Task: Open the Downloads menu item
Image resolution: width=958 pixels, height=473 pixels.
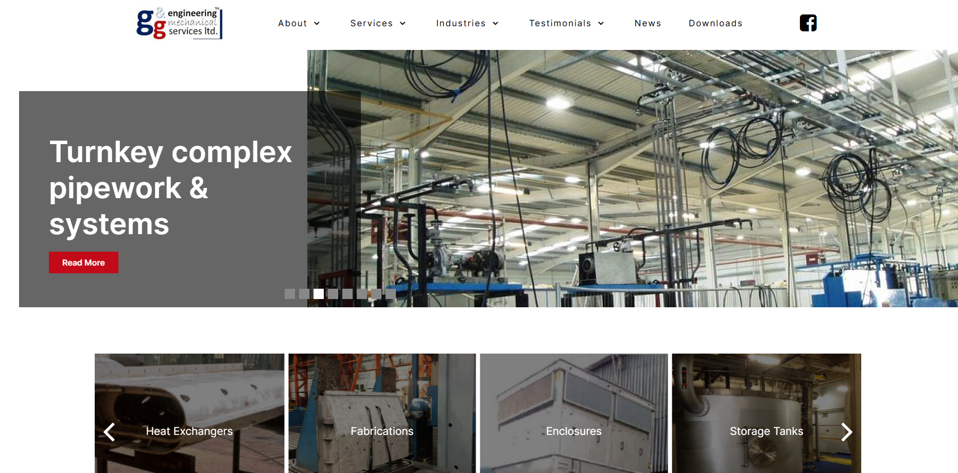Action: pos(716,23)
